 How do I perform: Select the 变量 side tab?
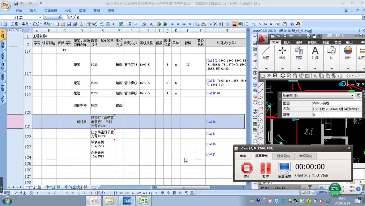[x=3, y=45]
